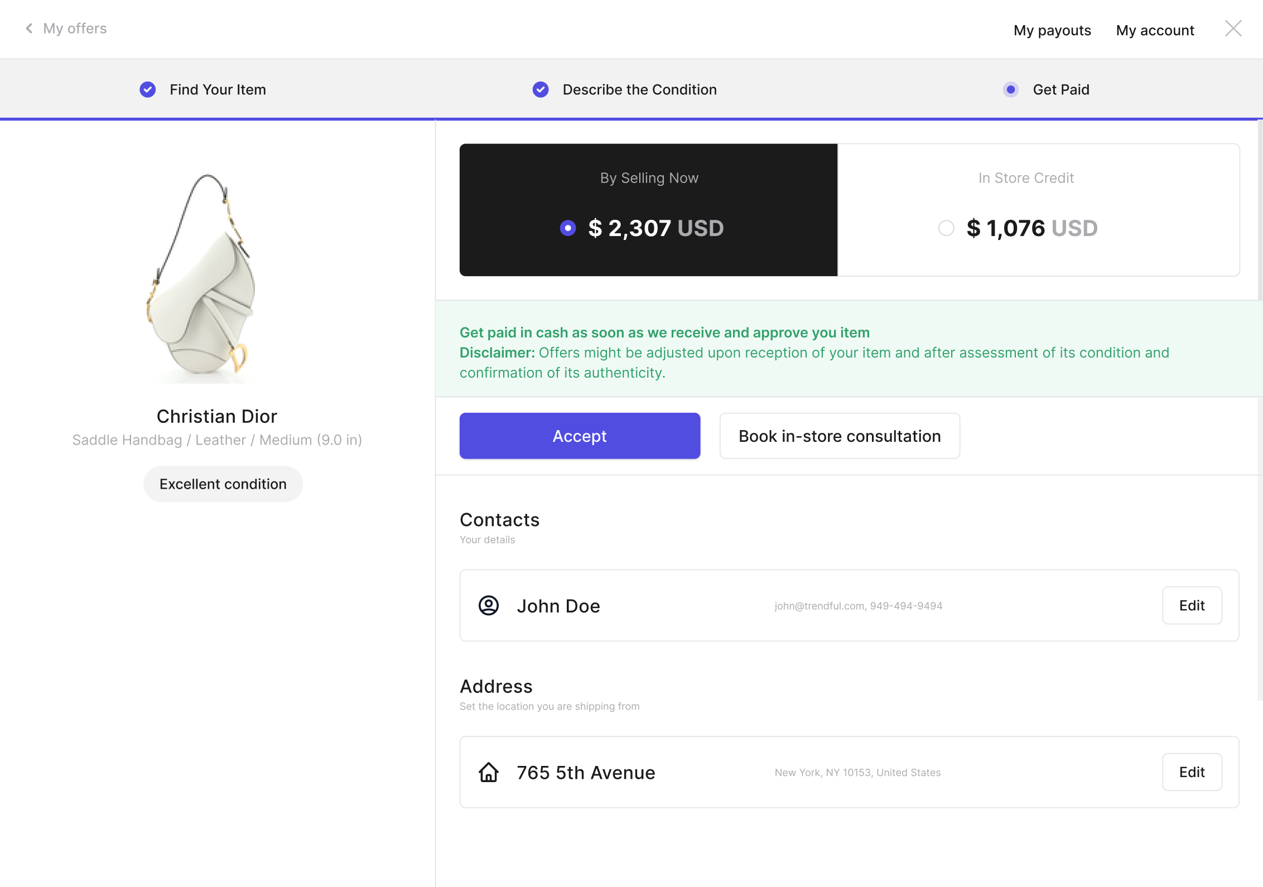Click New York, NY 10153 address text

857,773
